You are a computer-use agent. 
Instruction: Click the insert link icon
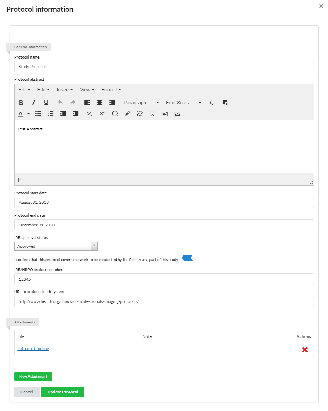pos(127,114)
